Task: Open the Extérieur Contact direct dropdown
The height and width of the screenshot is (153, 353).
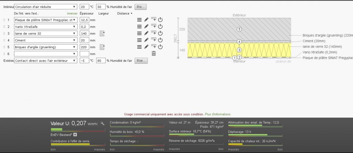Action: point(46,61)
